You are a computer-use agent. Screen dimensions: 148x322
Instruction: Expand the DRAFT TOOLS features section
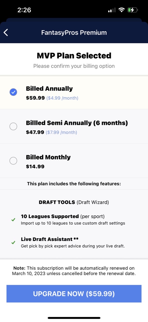point(74,202)
